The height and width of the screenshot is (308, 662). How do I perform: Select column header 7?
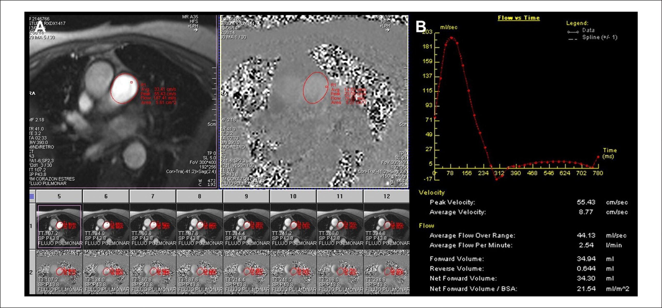pos(153,196)
